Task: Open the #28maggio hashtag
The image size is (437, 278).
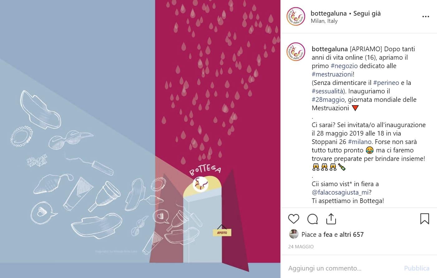Action: (x=328, y=100)
